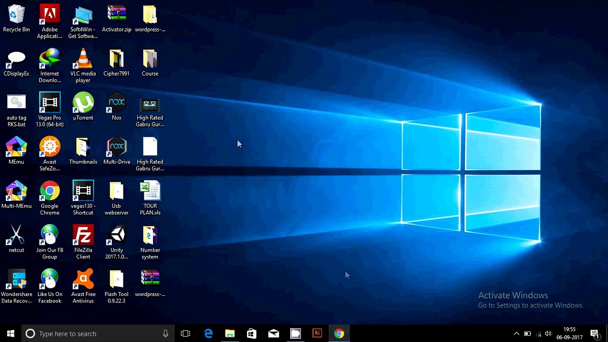The height and width of the screenshot is (342, 608).
Task: Select the CDisplayEx shortcut icon
Action: click(x=16, y=63)
